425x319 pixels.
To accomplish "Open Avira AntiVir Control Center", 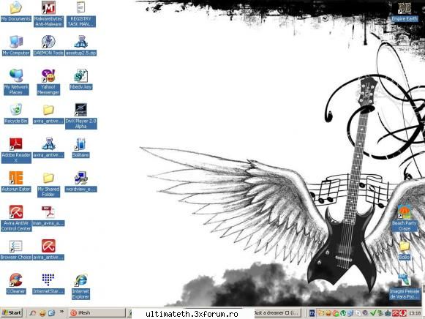I will tap(16, 212).
